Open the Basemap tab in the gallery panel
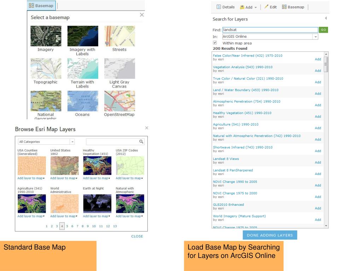Viewport: 362px width, 271px height. pyautogui.click(x=41, y=6)
